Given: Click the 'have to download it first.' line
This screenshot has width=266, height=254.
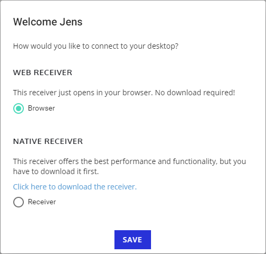Looking at the screenshot, I should pos(56,171).
